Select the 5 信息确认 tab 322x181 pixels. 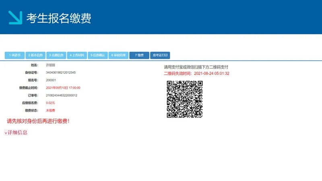coord(98,55)
